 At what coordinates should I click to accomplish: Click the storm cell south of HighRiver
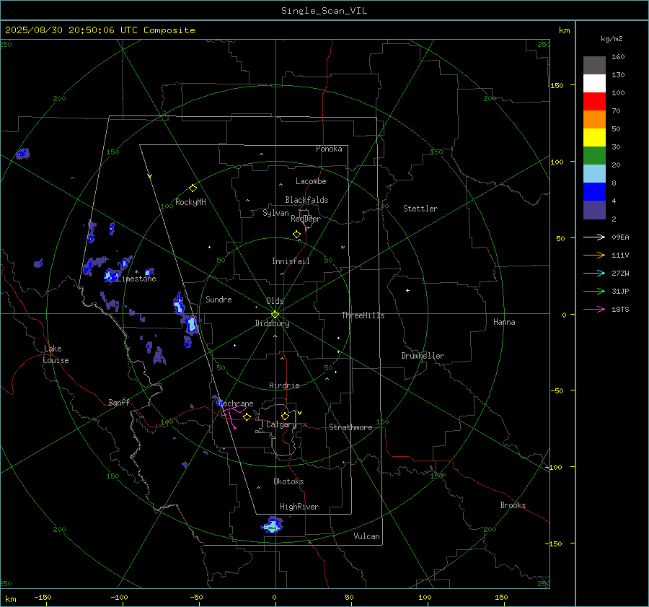273,525
